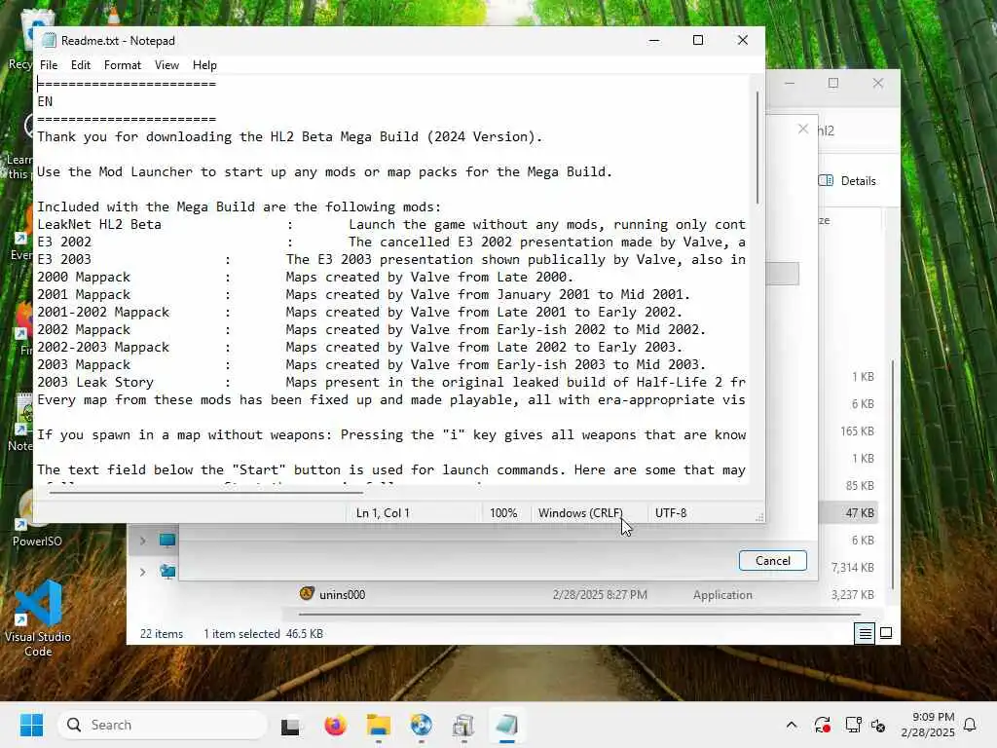This screenshot has height=748, width=997.
Task: Open the Help menu in Notepad
Action: (x=204, y=65)
